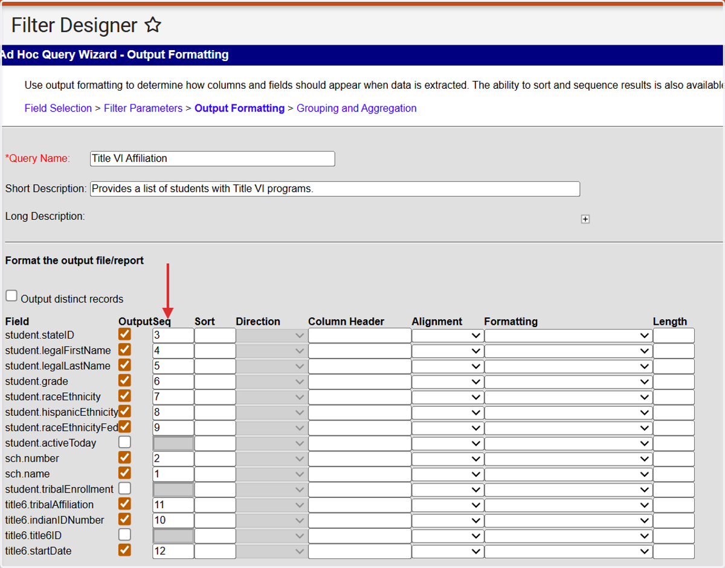This screenshot has height=568, width=725.
Task: Open Alignment dropdown for sch.name
Action: pyautogui.click(x=448, y=474)
